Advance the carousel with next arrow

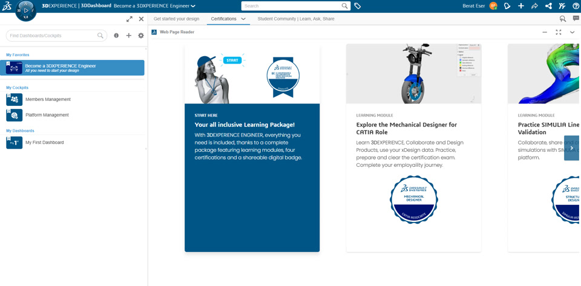point(571,148)
